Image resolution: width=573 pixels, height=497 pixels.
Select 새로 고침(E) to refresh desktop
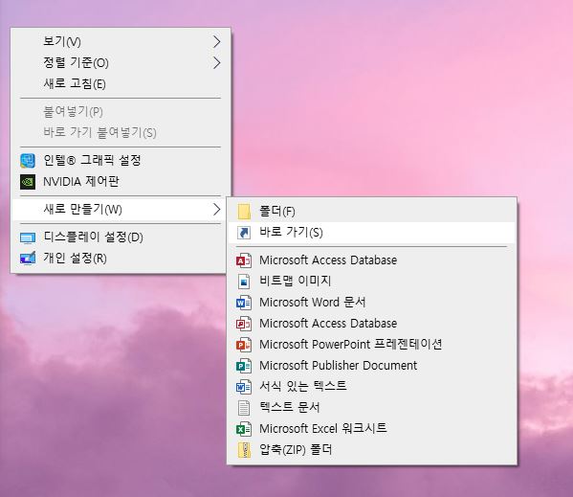click(x=121, y=84)
